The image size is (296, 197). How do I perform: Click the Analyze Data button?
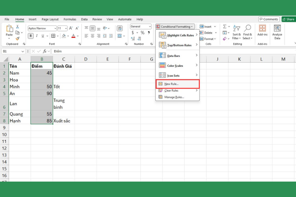(x=277, y=32)
